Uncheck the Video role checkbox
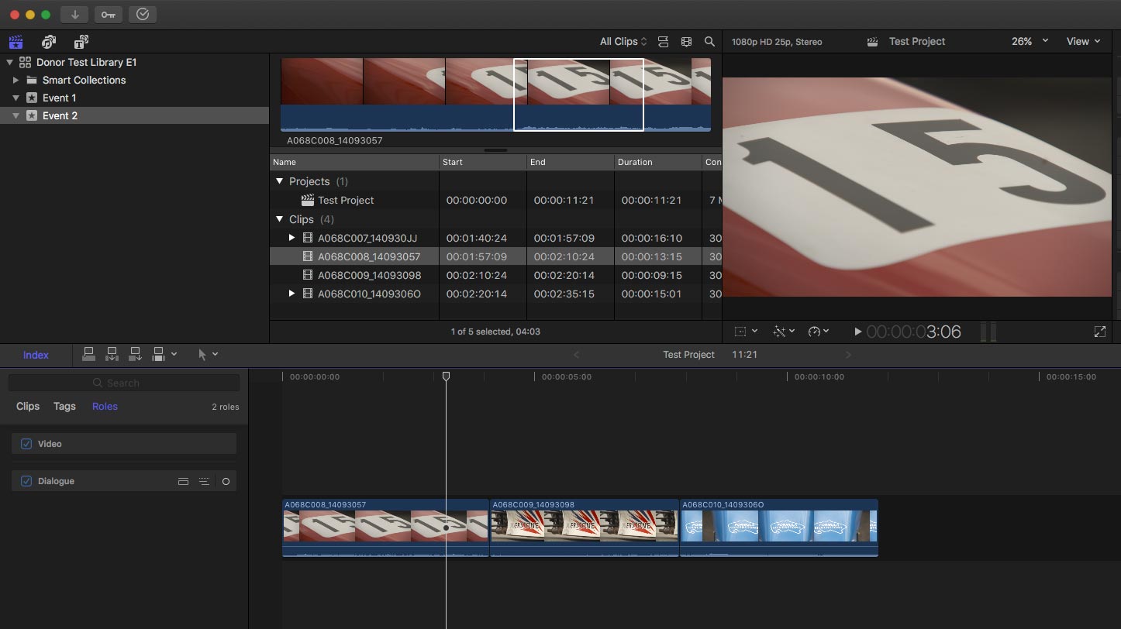Viewport: 1121px width, 629px height. [26, 444]
